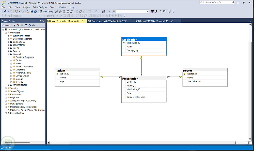
Task: Open the find combo box dropdown
Action: point(147,11)
